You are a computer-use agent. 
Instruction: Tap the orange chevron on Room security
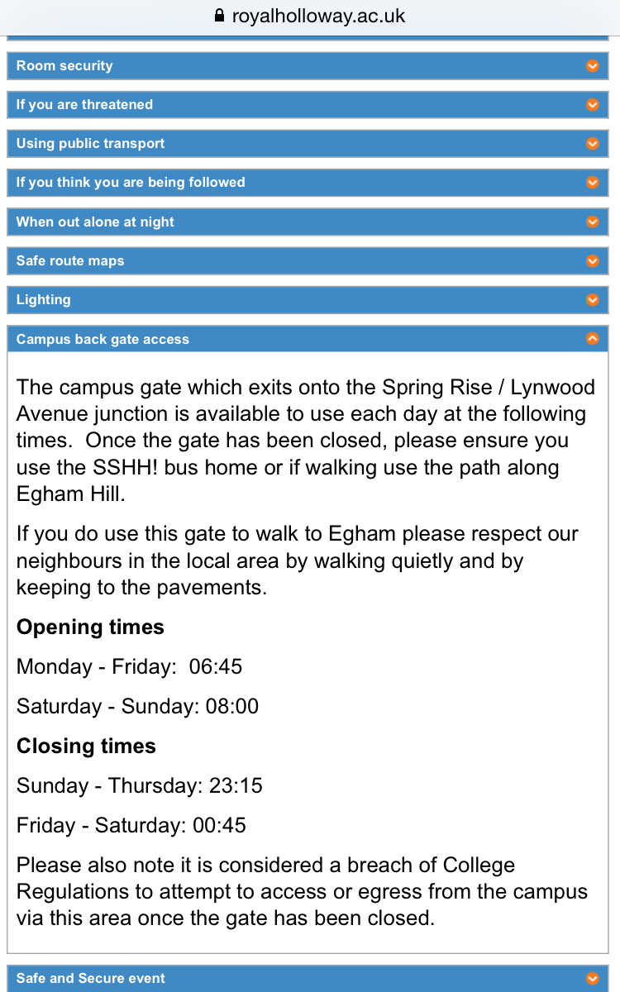point(592,66)
